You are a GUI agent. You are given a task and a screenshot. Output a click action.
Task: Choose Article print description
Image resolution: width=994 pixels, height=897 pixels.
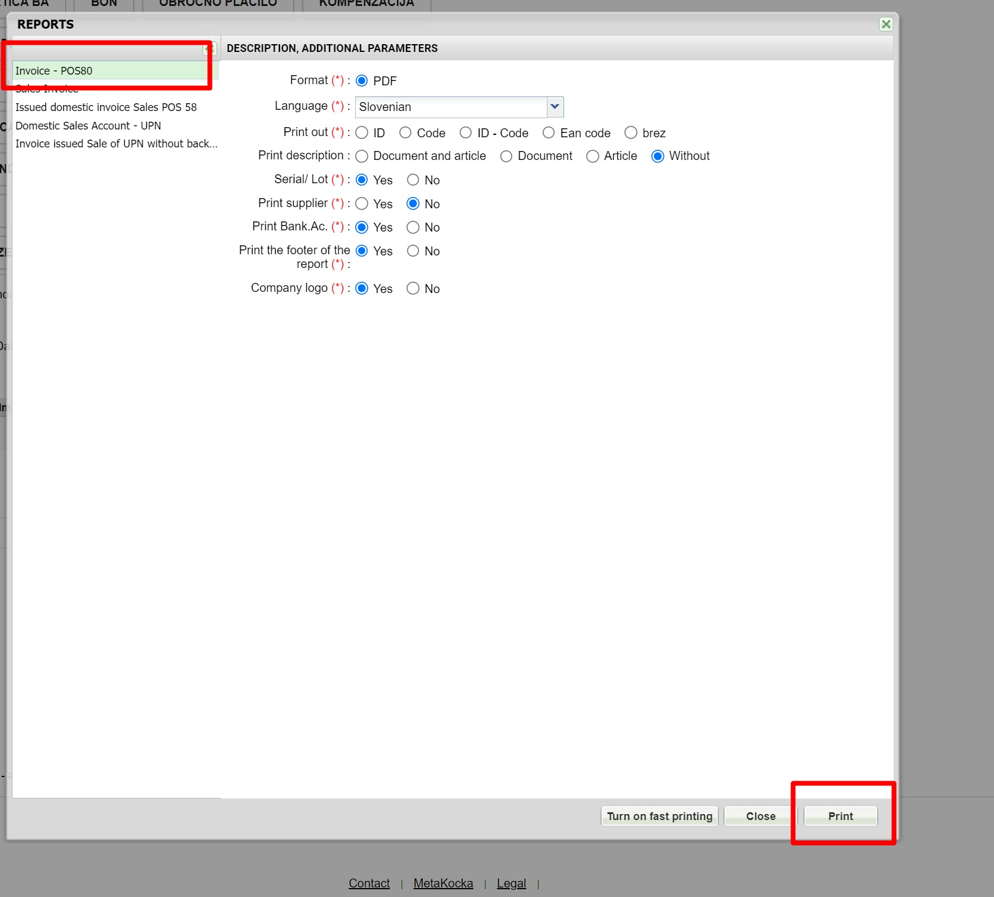(x=593, y=156)
